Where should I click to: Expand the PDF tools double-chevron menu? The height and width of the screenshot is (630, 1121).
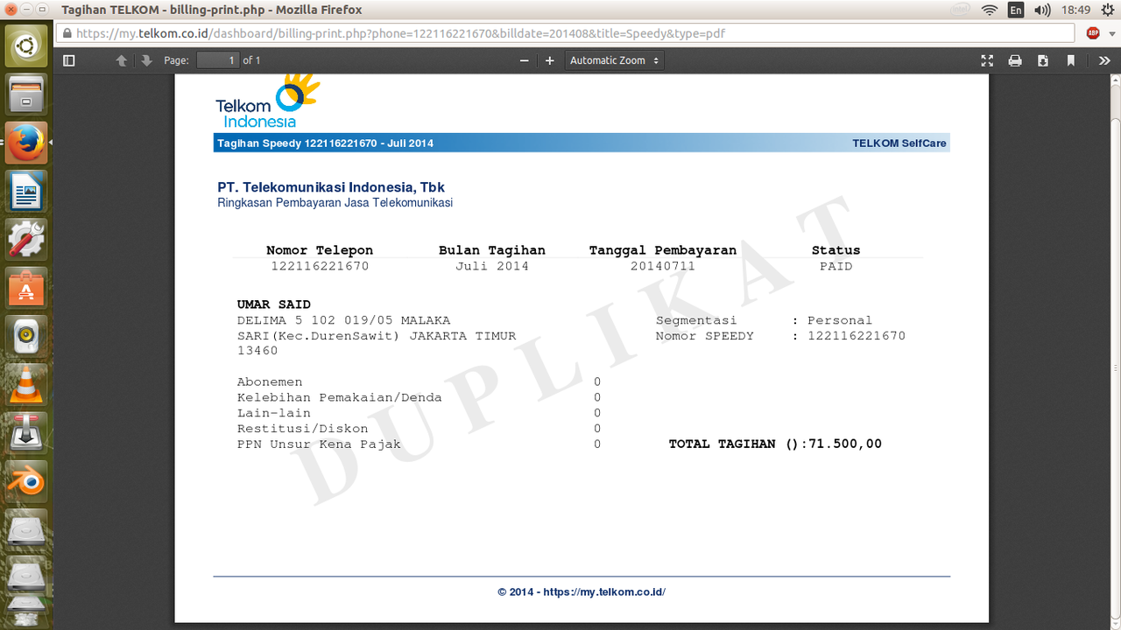(1104, 60)
